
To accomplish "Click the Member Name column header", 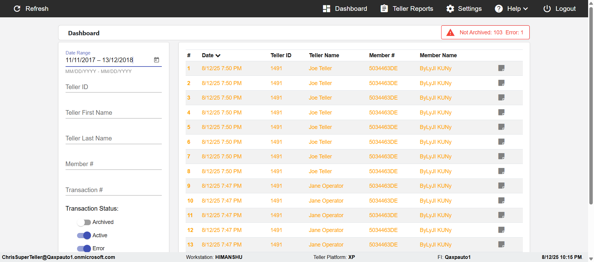I will click(438, 55).
